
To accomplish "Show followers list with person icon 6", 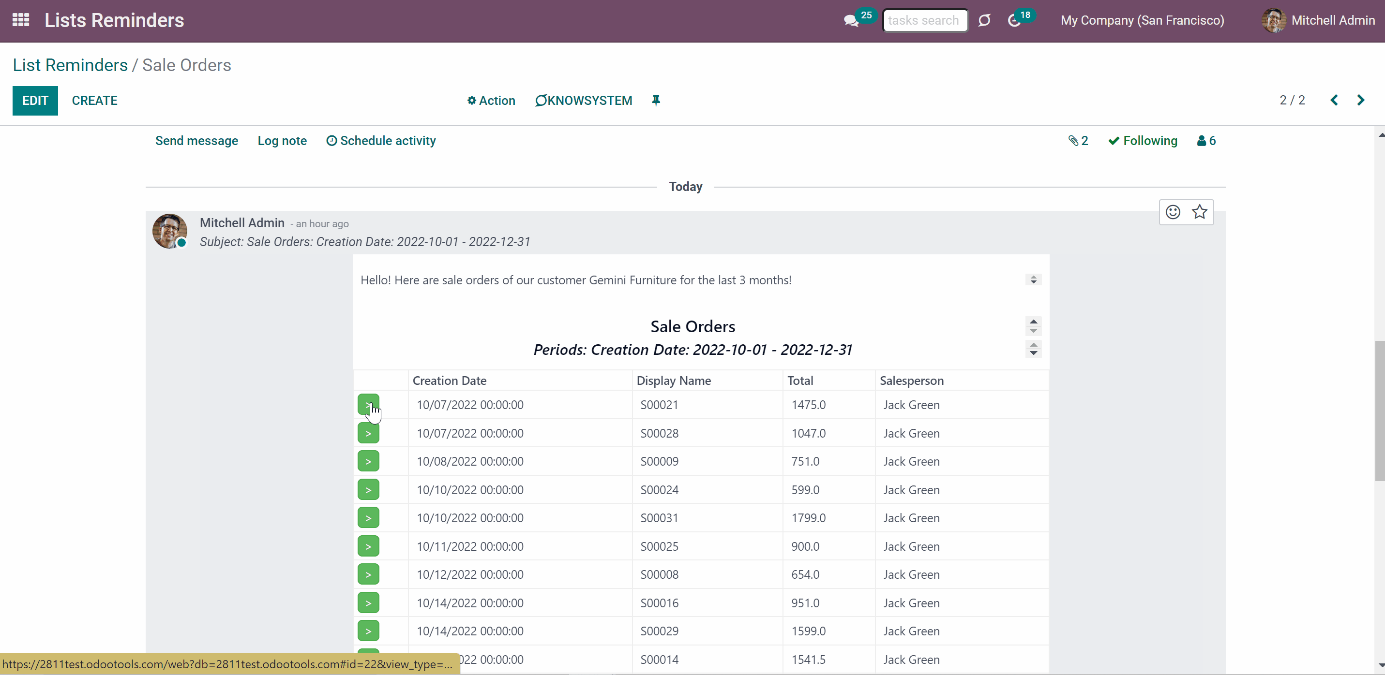I will (1206, 141).
